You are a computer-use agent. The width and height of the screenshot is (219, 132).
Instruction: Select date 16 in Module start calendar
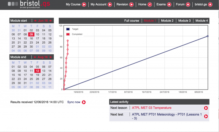tap(31, 38)
